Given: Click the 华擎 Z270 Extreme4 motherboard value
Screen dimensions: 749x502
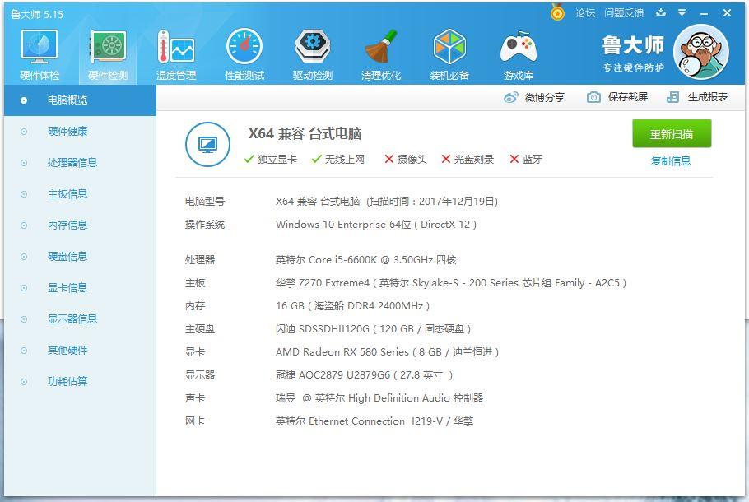Looking at the screenshot, I should 451,283.
